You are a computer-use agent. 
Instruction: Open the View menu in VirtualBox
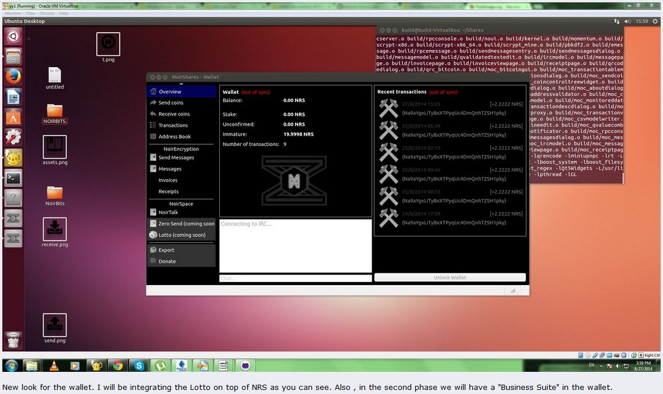click(31, 13)
